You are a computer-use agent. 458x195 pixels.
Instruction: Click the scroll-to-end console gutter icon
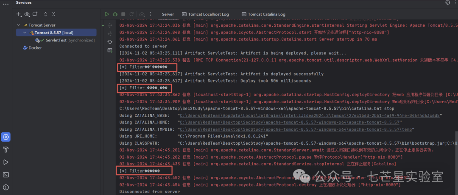point(110,33)
